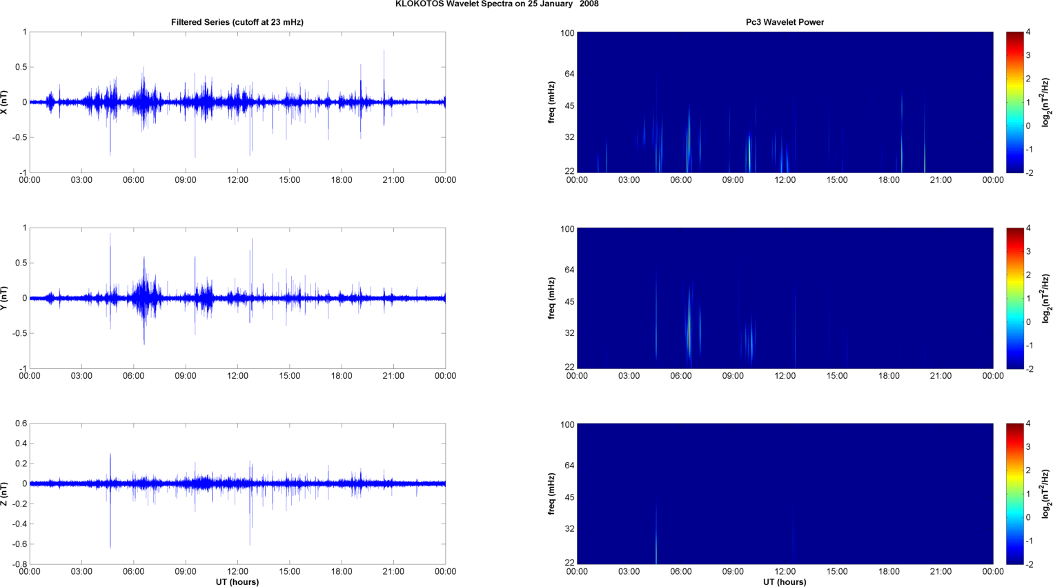This screenshot has width=1053, height=587.
Task: Click the 0.6 tick on the Z axis
Action: coord(21,424)
